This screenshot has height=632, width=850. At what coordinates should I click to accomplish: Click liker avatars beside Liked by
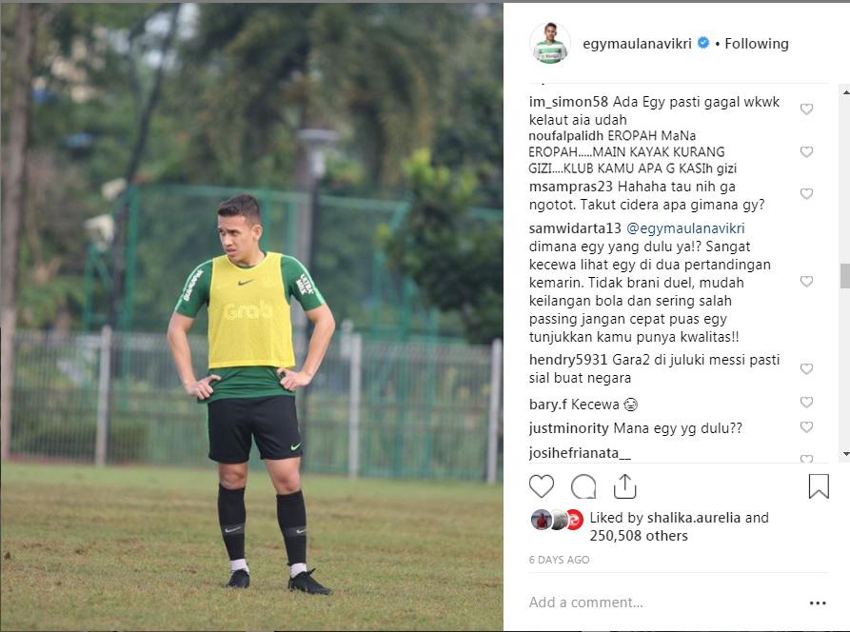[x=557, y=520]
